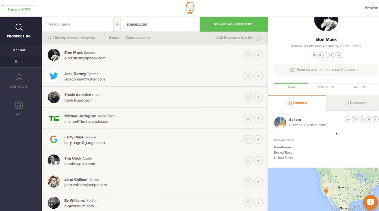Click the email icon under Elon Musk's profile name
The height and width of the screenshot is (211, 379).
[x=314, y=55]
